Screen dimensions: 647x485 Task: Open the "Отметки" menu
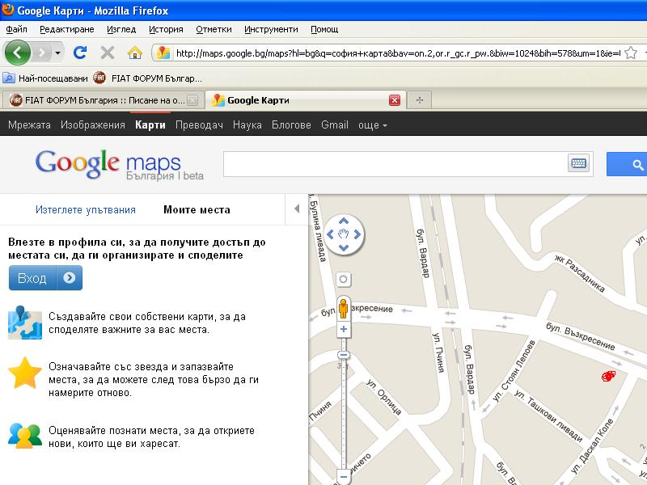[214, 29]
